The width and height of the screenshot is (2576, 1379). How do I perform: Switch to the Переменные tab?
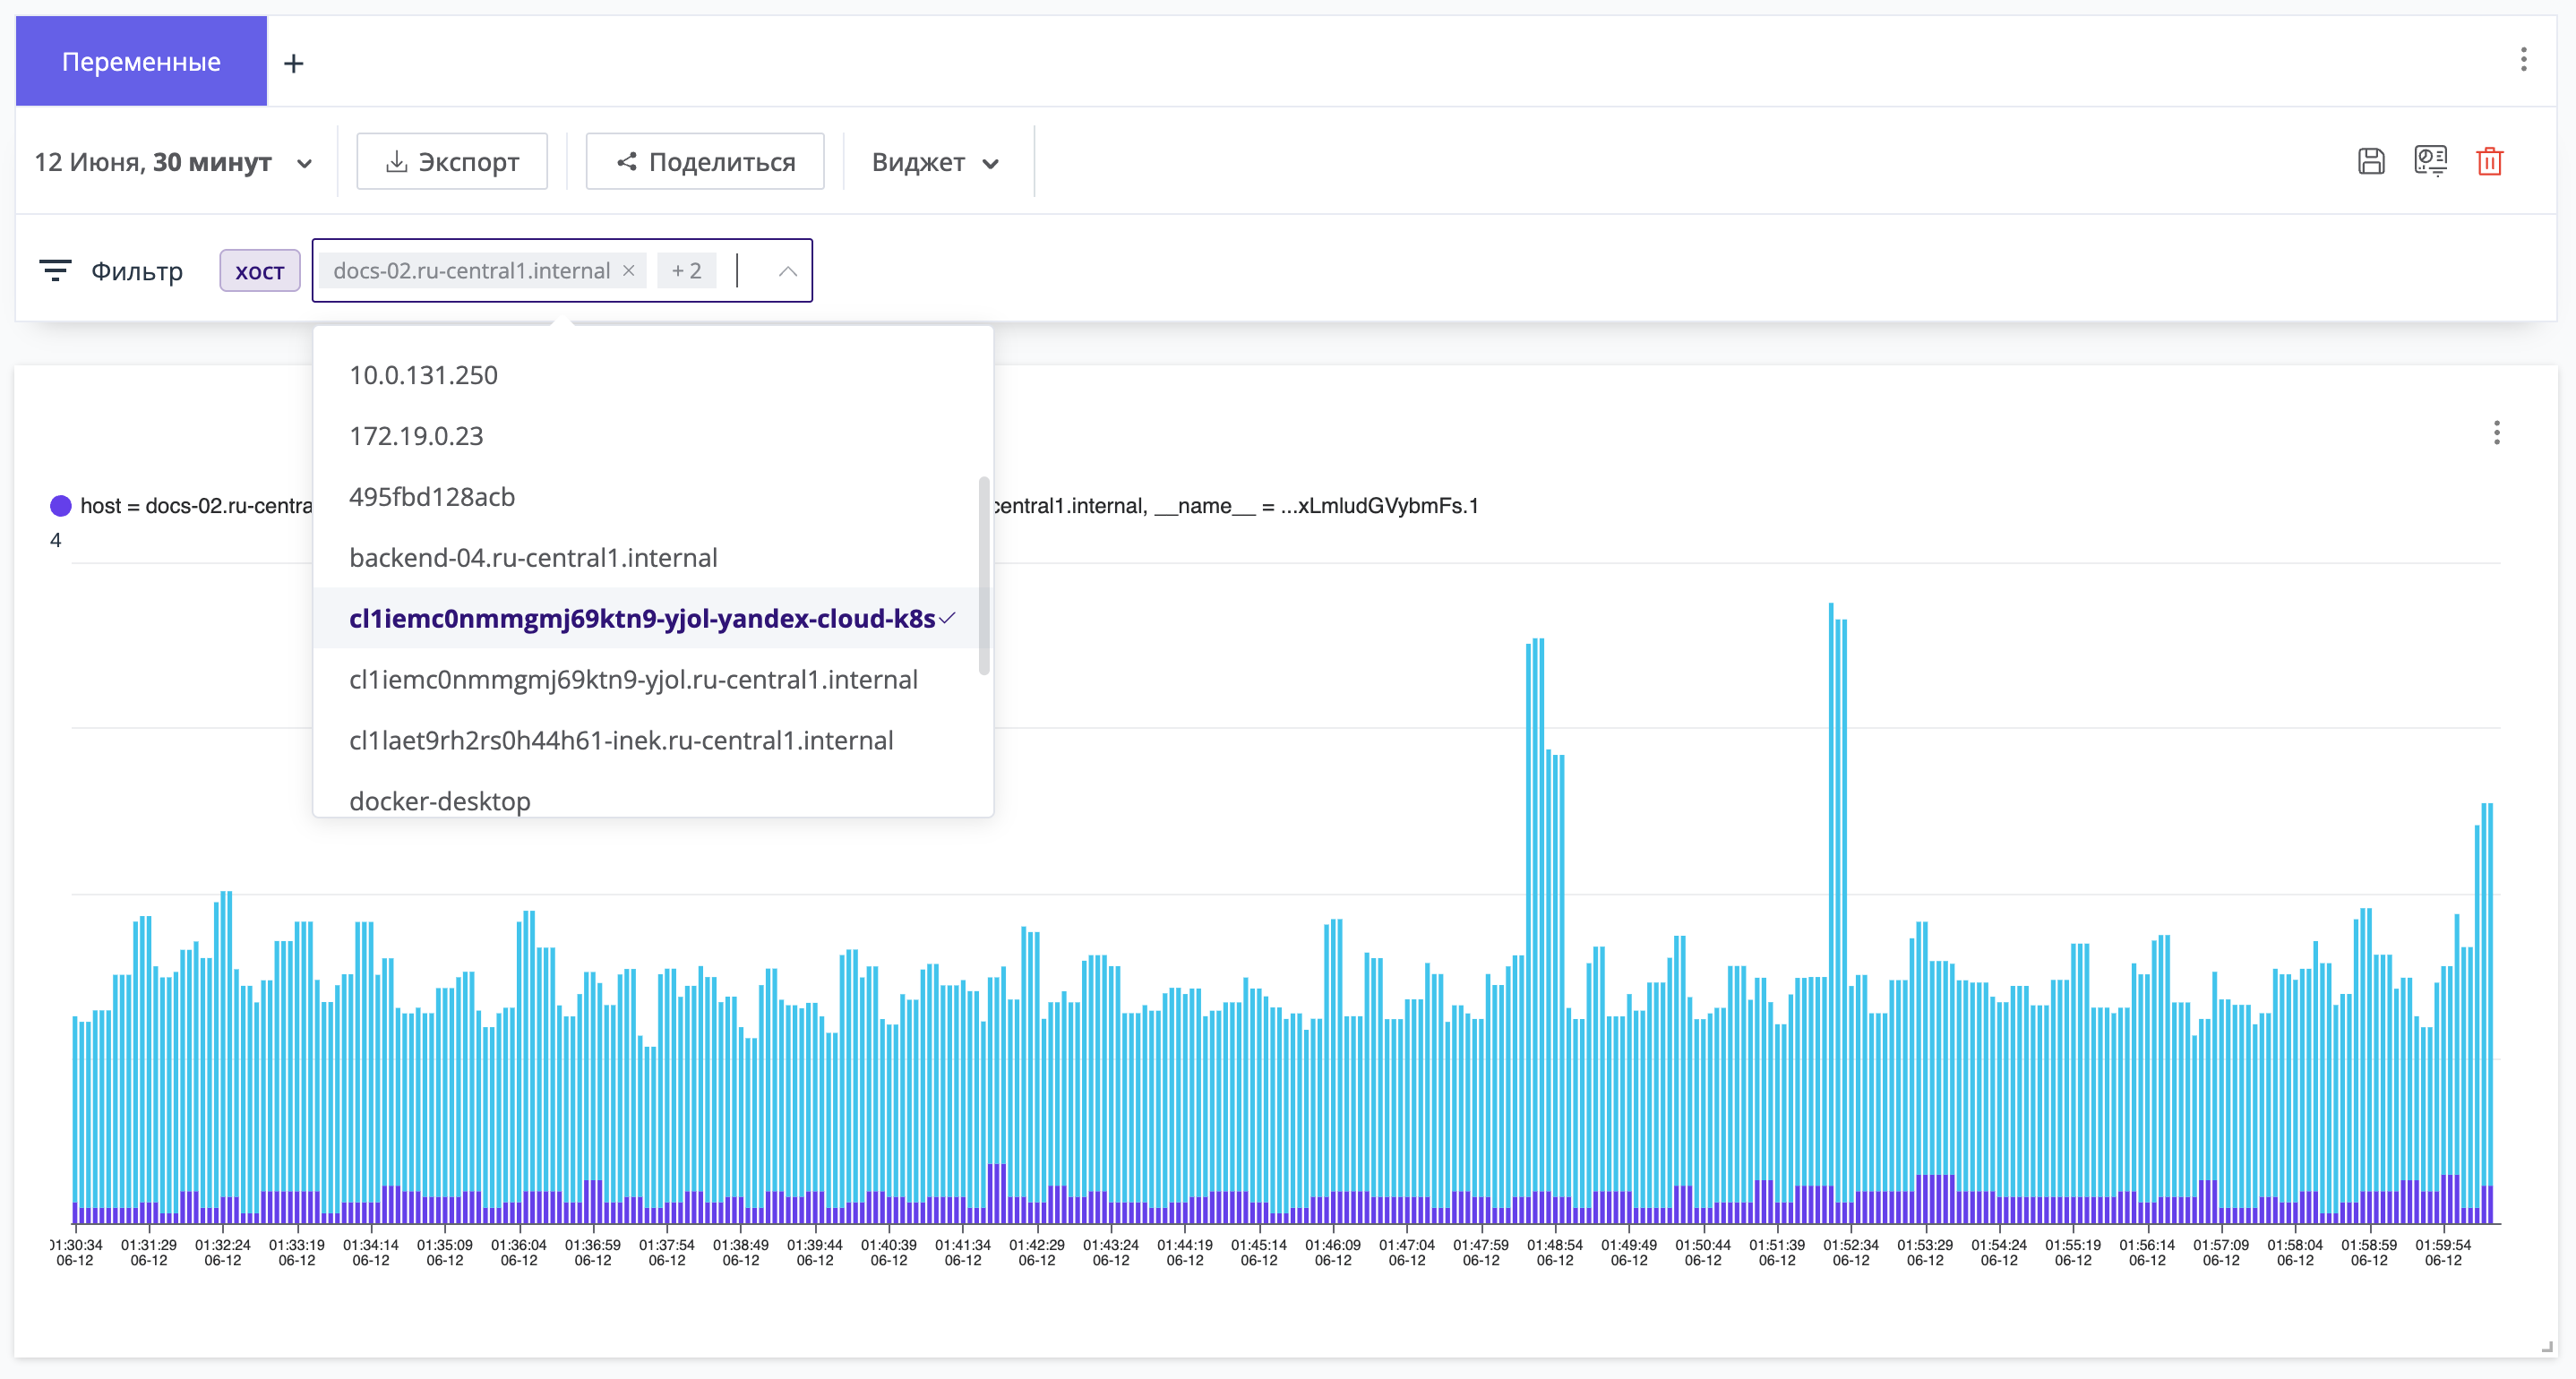tap(141, 62)
